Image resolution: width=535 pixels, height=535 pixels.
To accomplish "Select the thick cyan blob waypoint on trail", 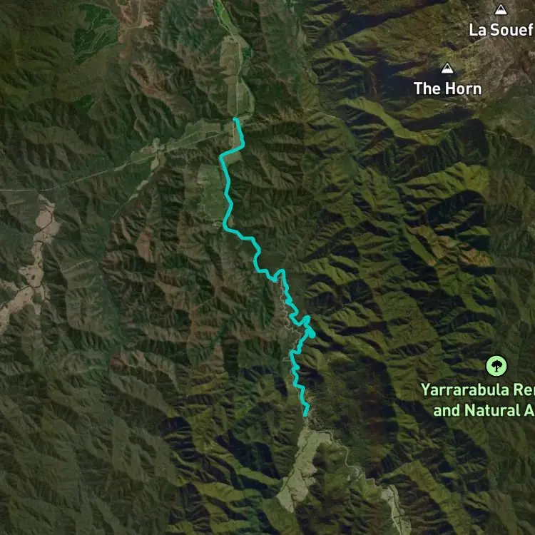I will point(311,334).
